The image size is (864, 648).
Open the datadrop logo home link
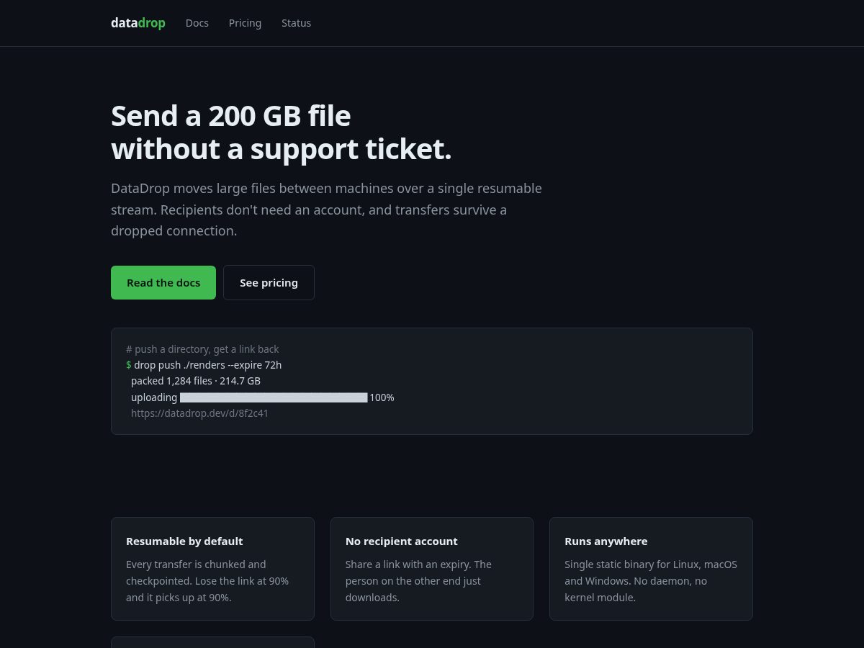pyautogui.click(x=138, y=23)
